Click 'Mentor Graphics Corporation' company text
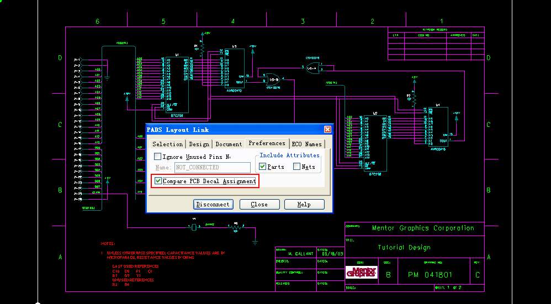Image resolution: width=551 pixels, height=304 pixels. click(423, 228)
